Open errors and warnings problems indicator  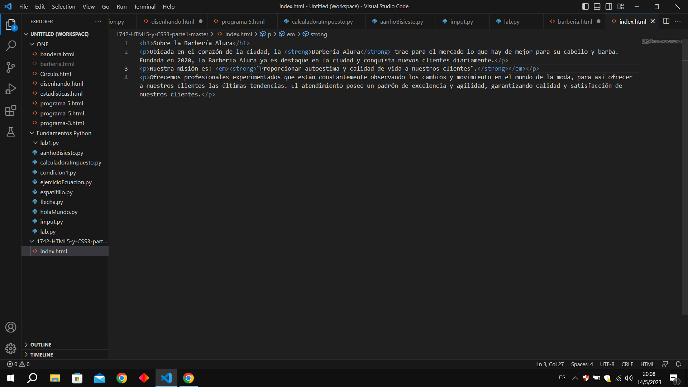point(18,364)
